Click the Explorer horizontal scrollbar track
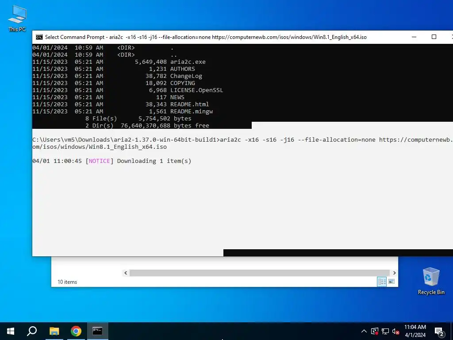Image resolution: width=453 pixels, height=340 pixels. click(260, 273)
